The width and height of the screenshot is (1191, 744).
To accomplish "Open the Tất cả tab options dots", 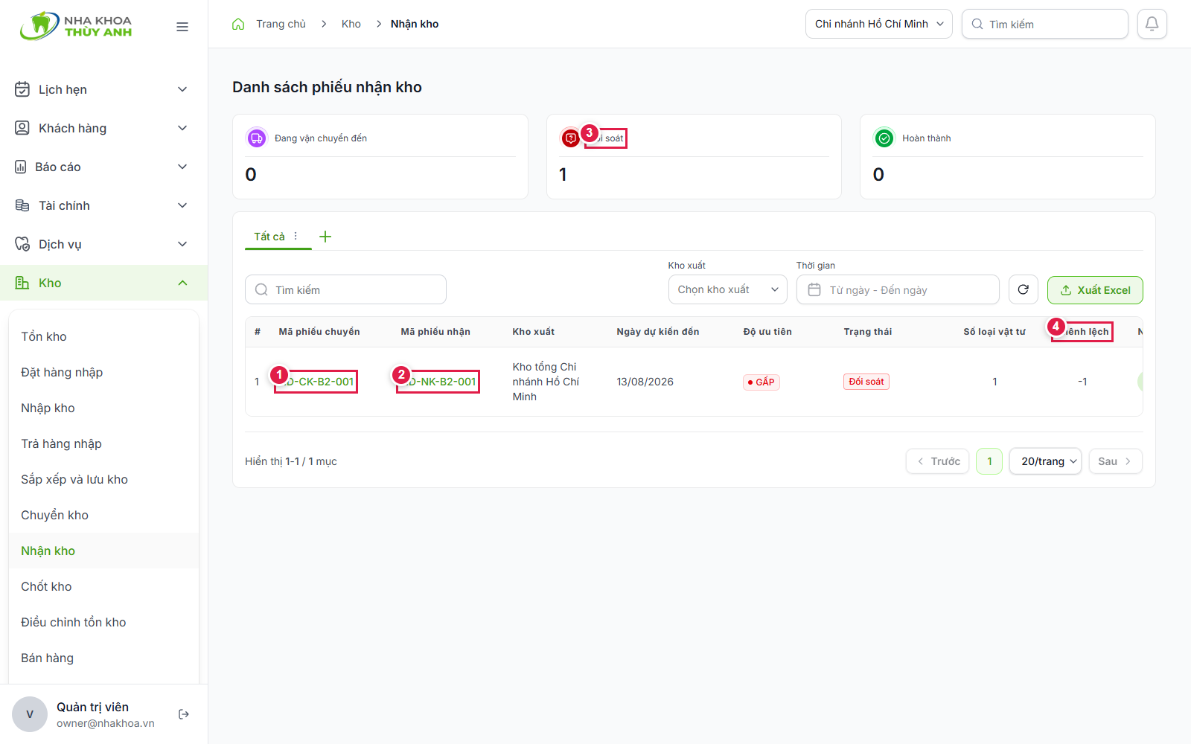I will [296, 236].
